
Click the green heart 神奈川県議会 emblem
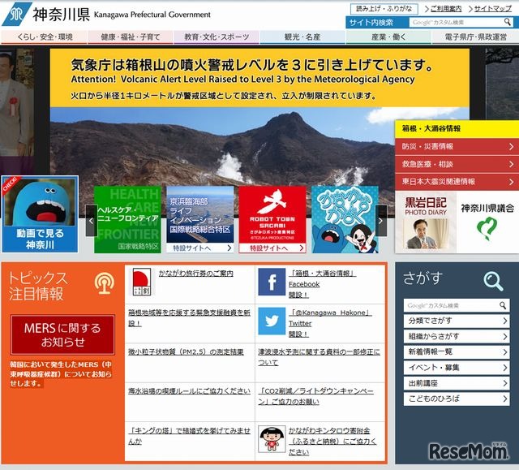(487, 229)
